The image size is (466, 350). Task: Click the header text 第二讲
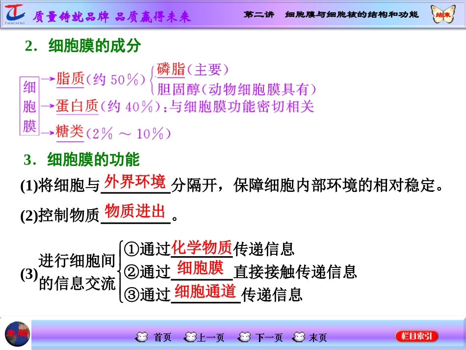(259, 15)
